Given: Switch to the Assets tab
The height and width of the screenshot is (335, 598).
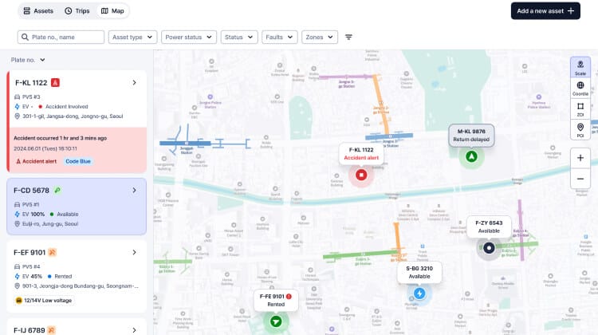Looking at the screenshot, I should pos(37,11).
